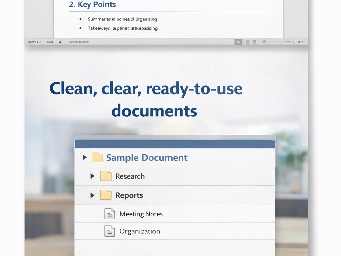The height and width of the screenshot is (256, 341).
Task: Click the Organization file icon
Action: click(x=109, y=231)
